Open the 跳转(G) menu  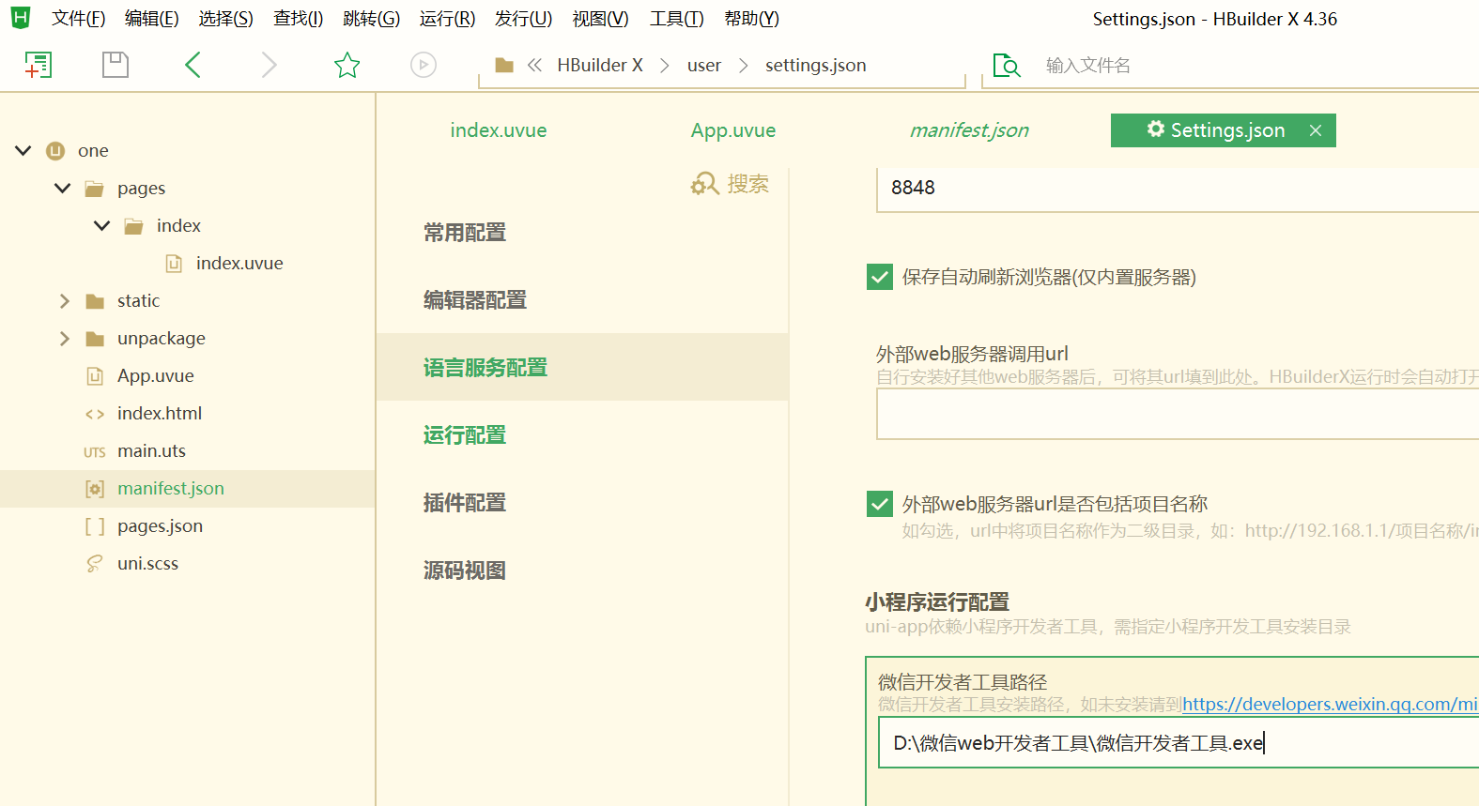click(372, 19)
